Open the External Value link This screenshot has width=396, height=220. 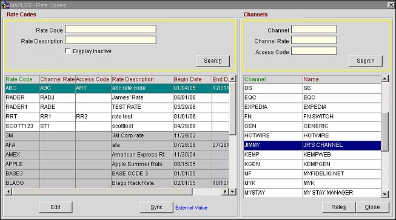(x=192, y=208)
